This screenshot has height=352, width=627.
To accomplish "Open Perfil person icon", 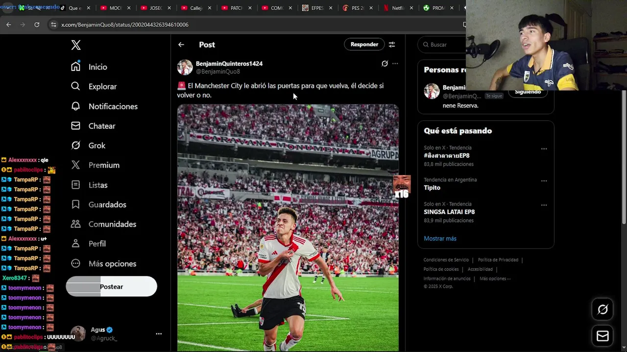I will (75, 243).
